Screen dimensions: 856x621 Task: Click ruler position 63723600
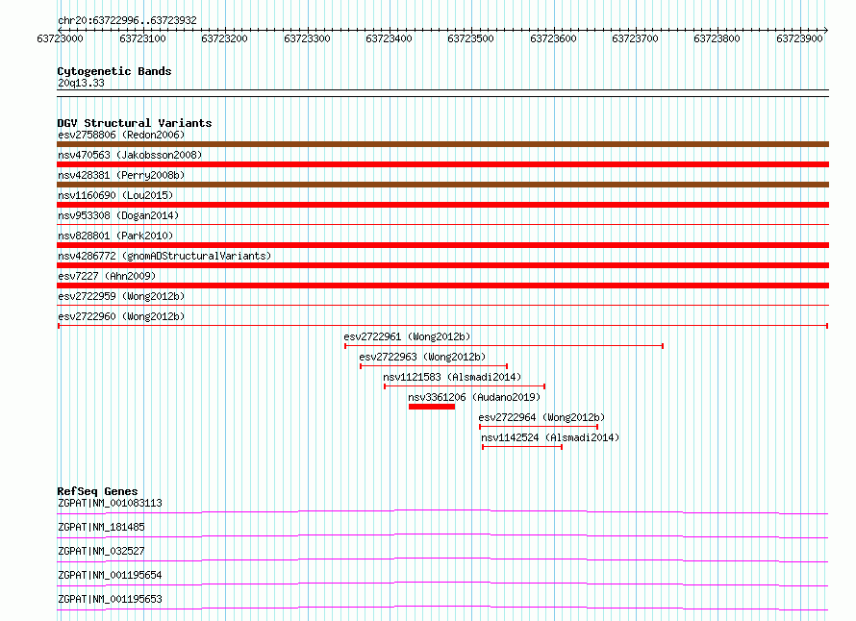tap(553, 38)
